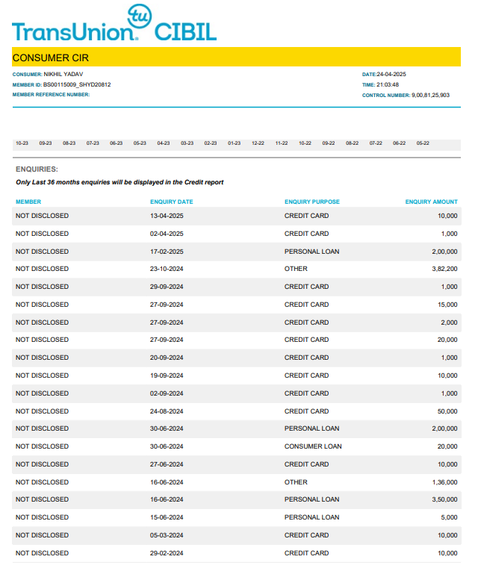Viewport: 478px width, 580px height.
Task: Click the ENQUIRIES section heading
Action: (x=37, y=169)
